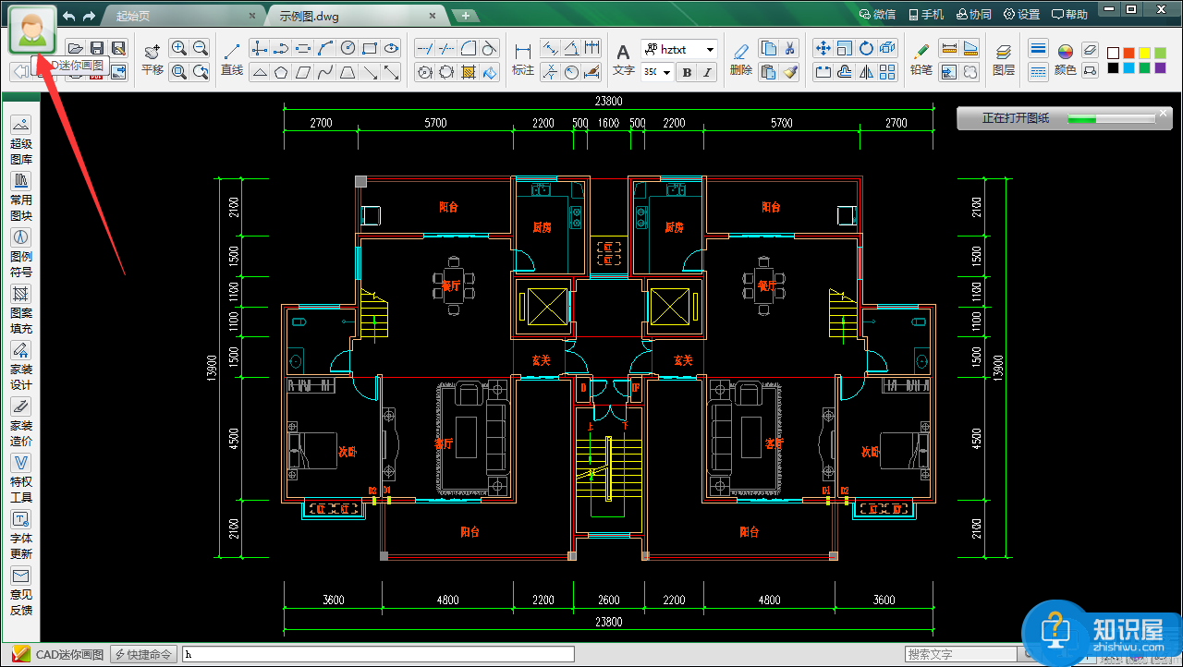Select the arc drawing tool
1183x667 pixels.
[x=325, y=48]
